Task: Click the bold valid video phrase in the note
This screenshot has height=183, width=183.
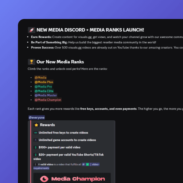Action: [x=47, y=164]
